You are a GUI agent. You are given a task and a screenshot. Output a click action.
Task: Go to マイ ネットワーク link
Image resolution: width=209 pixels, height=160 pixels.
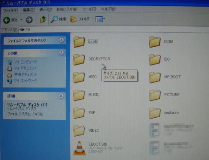[25, 80]
